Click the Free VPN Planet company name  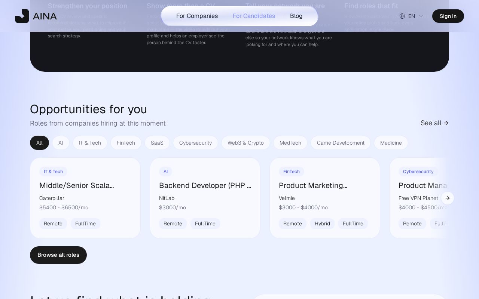tap(418, 198)
